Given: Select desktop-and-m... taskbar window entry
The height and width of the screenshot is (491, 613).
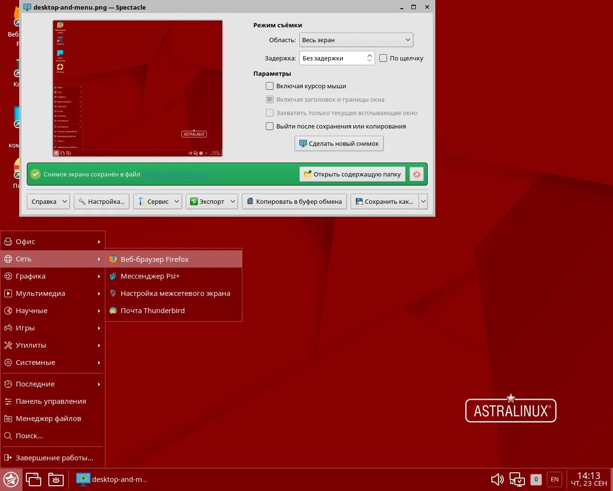Looking at the screenshot, I should coord(113,479).
